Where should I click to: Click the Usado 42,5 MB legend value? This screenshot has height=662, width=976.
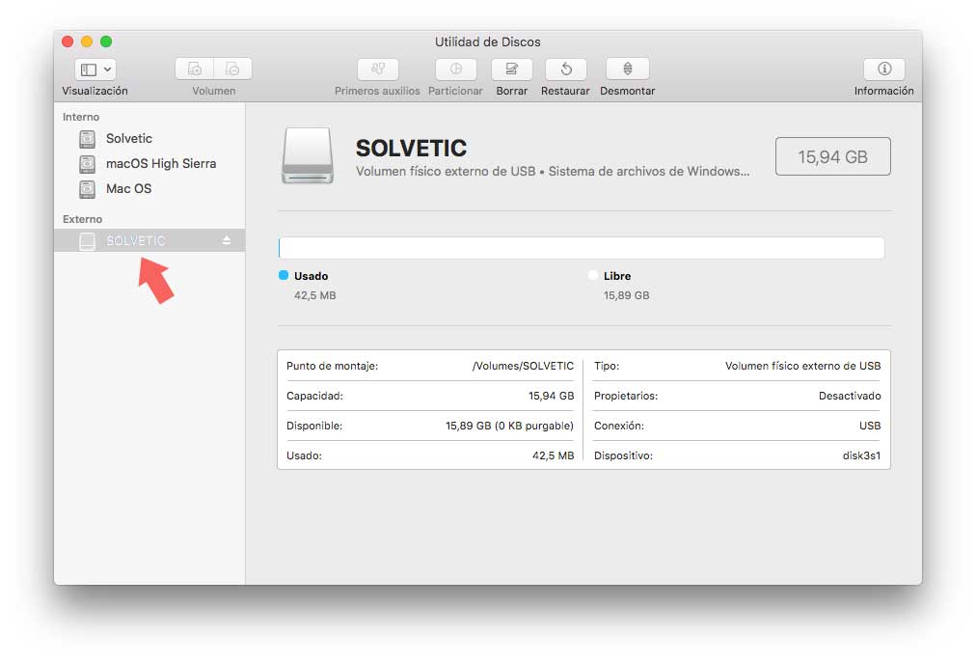[315, 295]
